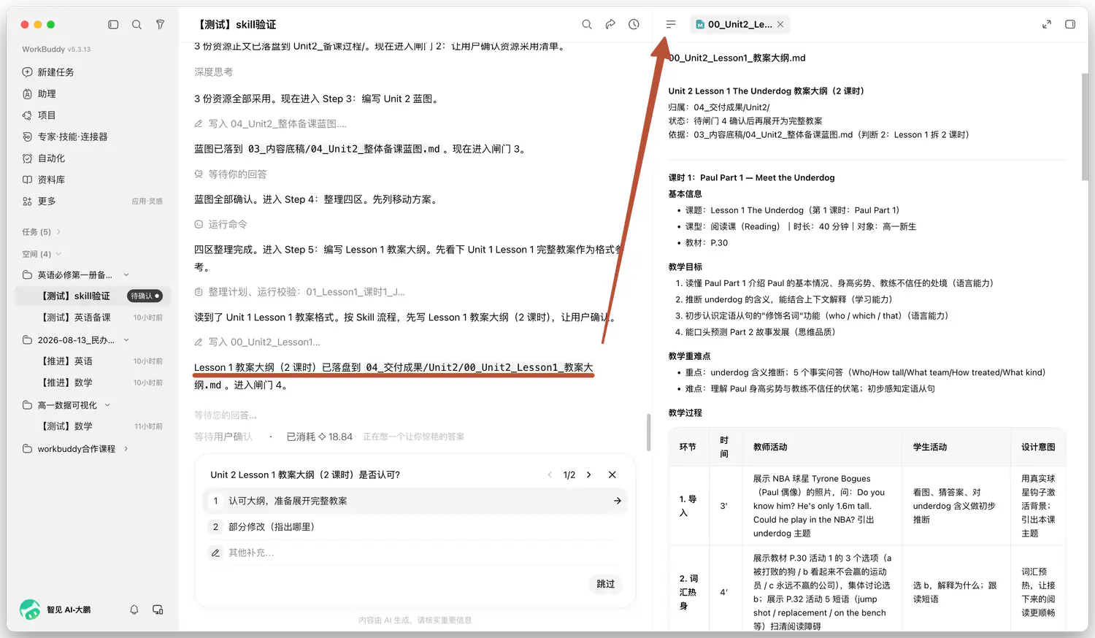Go to next question arrow
This screenshot has width=1095, height=638.
click(589, 475)
